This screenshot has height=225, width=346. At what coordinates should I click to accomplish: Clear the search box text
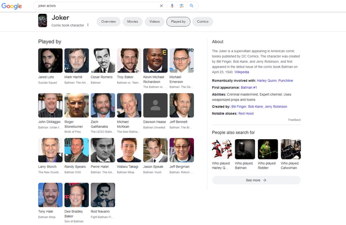tap(161, 6)
